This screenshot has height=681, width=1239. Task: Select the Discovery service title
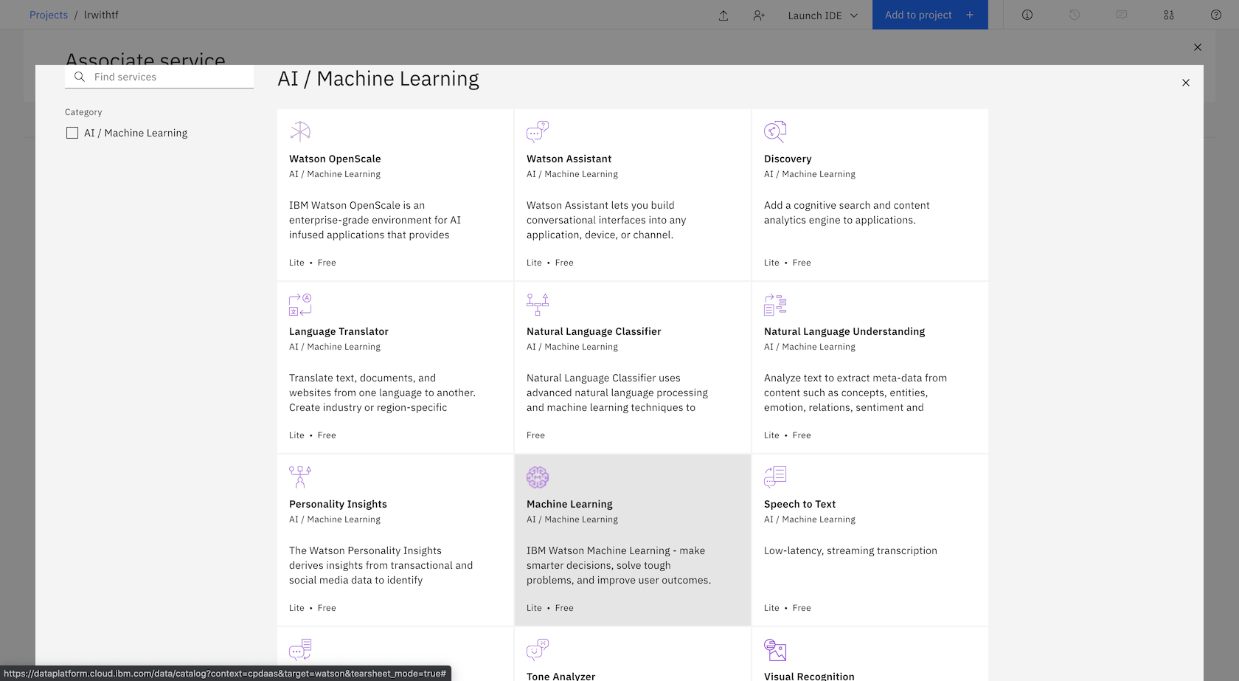click(788, 159)
